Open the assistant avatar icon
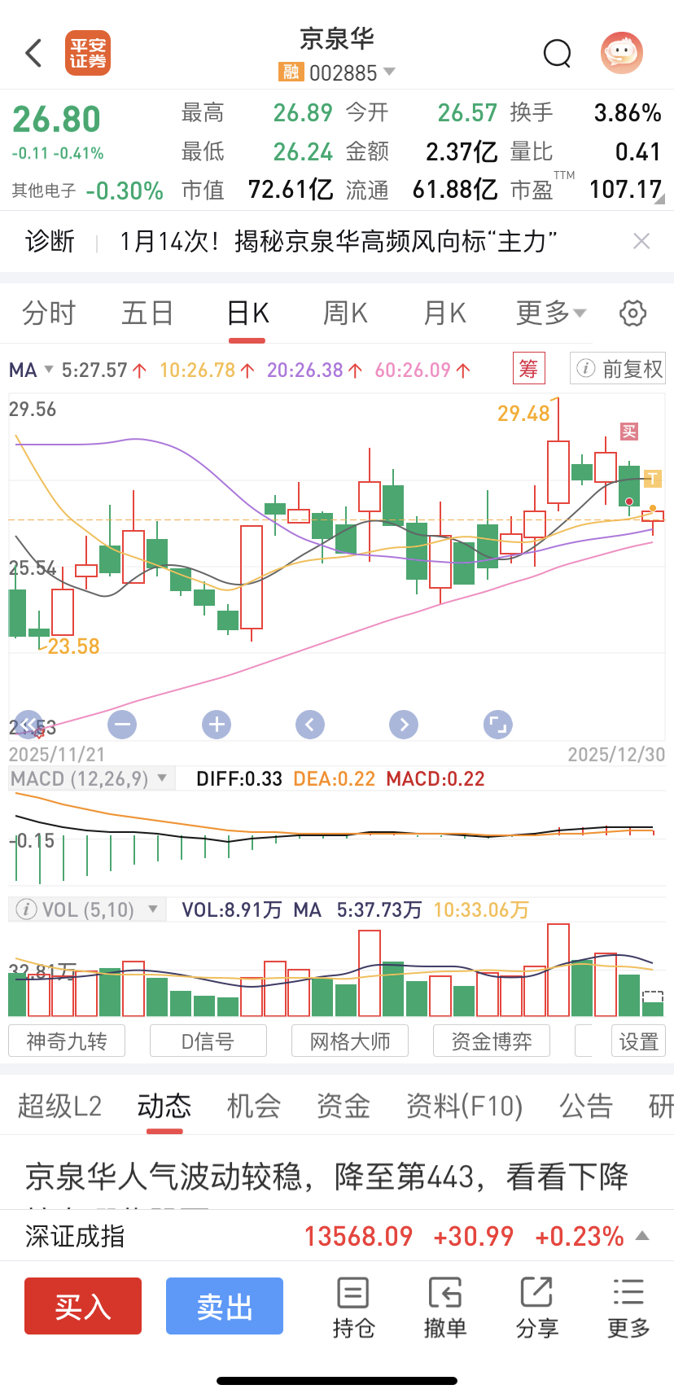Image resolution: width=674 pixels, height=1398 pixels. [622, 54]
